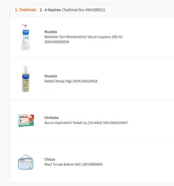Click the Chicco brand name
This screenshot has height=186, width=174.
coord(50,159)
